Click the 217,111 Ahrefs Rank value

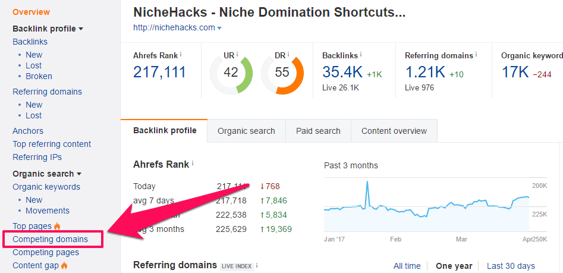tap(159, 72)
